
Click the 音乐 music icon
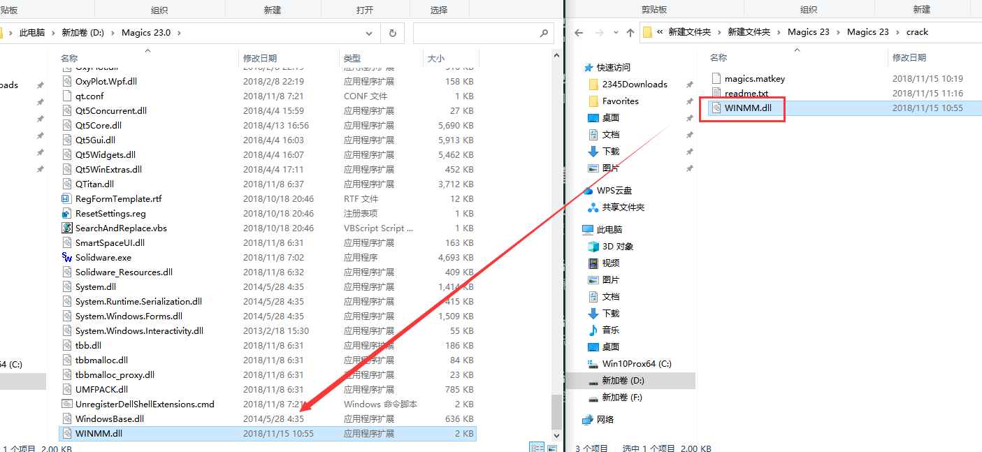pyautogui.click(x=593, y=330)
